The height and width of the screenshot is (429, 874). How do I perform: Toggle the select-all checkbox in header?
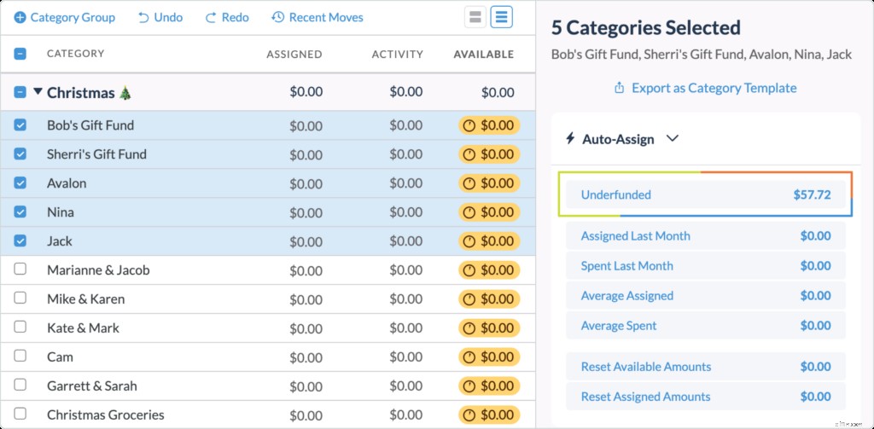[x=20, y=54]
